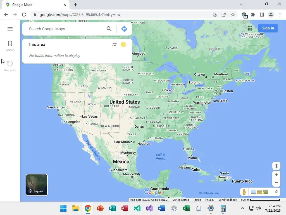Select the Street View pegman
Image resolution: width=286 pixels, height=215 pixels.
coord(244,192)
